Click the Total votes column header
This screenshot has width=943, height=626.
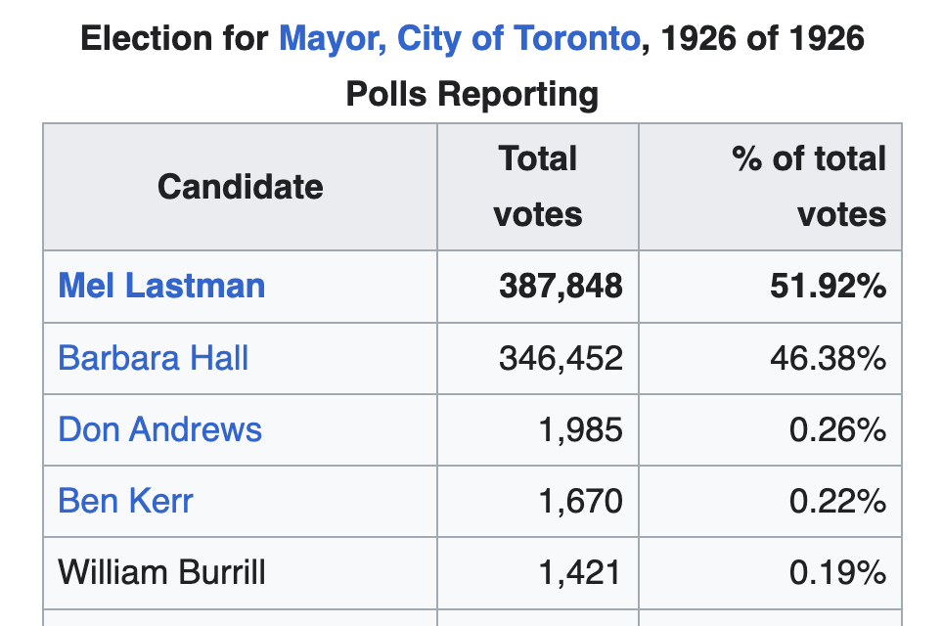coord(537,186)
